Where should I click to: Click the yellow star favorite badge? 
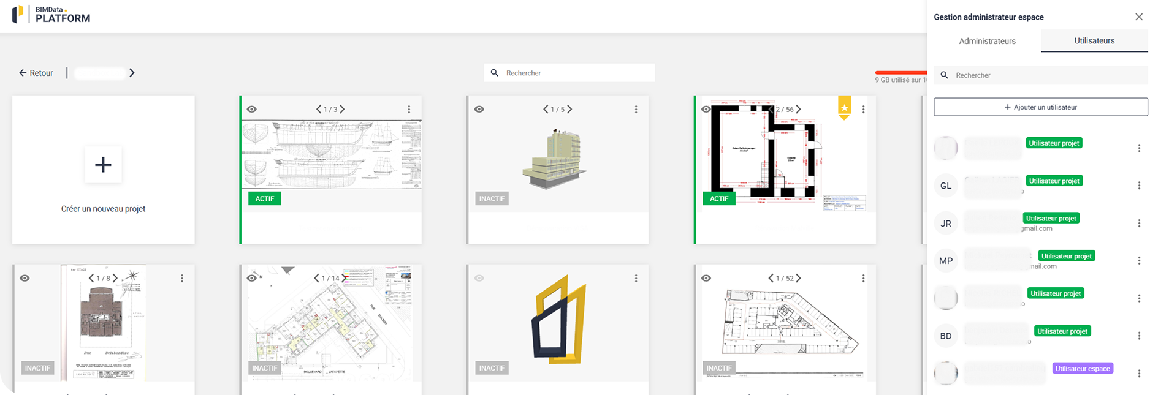(x=844, y=108)
